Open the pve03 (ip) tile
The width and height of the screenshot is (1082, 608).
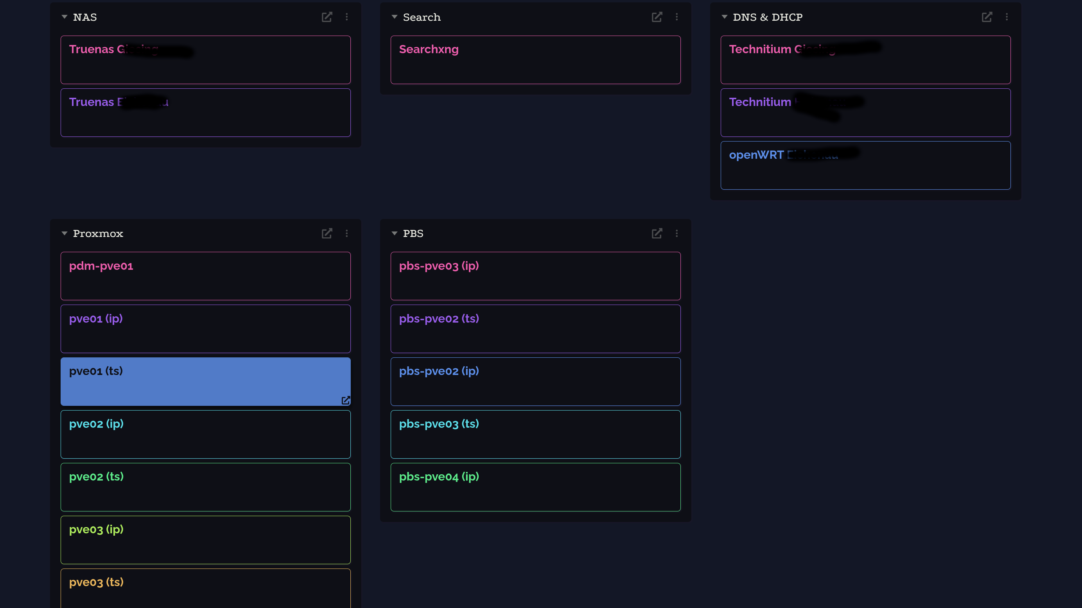coord(205,540)
